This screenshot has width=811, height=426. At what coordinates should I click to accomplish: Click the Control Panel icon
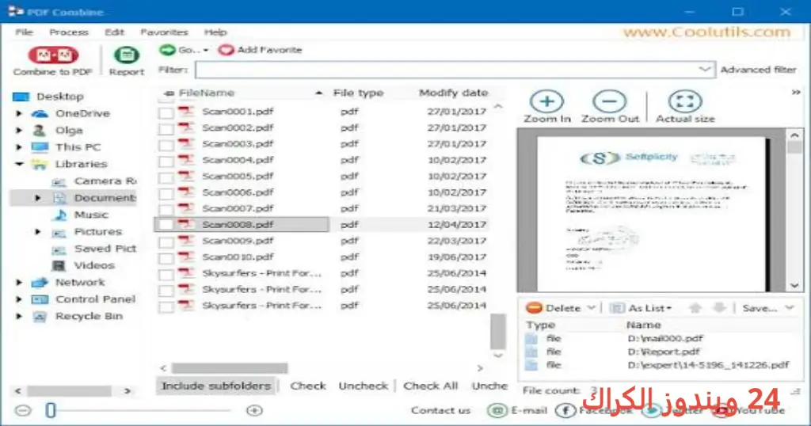pos(40,299)
